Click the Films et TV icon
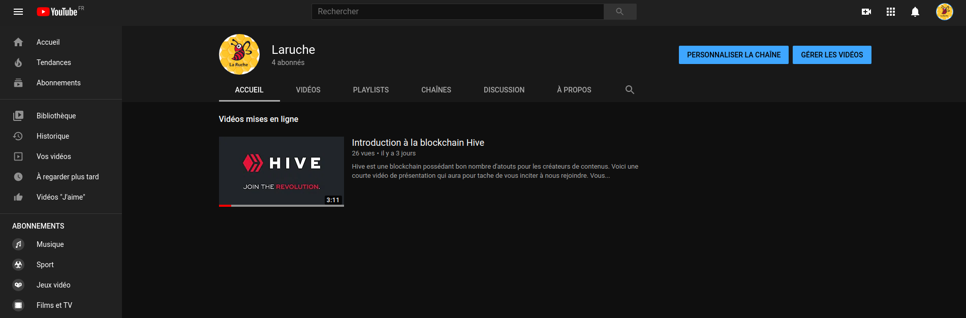 point(18,305)
